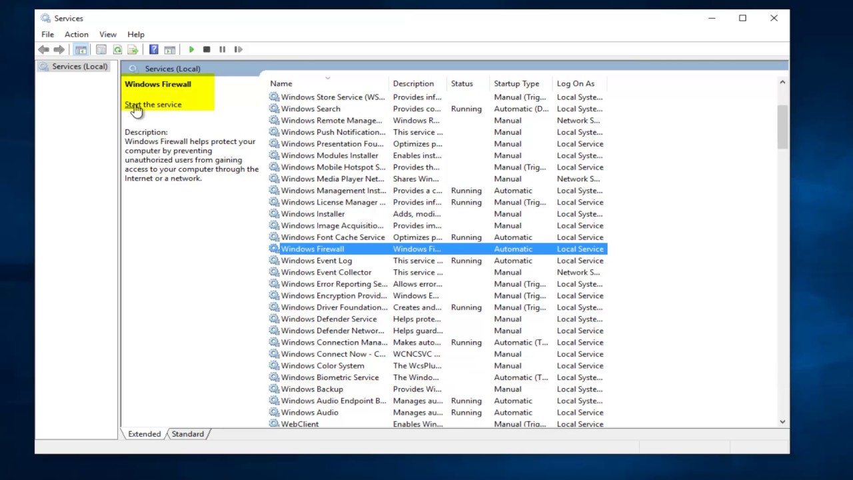
Task: Click the Export List toolbar icon
Action: [133, 49]
